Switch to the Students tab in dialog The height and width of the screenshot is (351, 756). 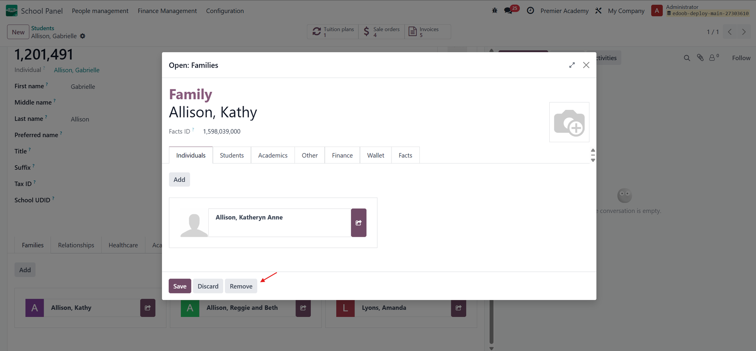232,155
